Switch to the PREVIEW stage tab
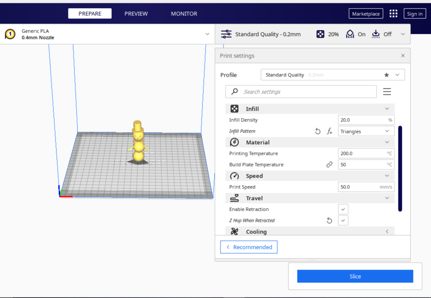Viewport: 431px width, 298px height. [x=136, y=13]
